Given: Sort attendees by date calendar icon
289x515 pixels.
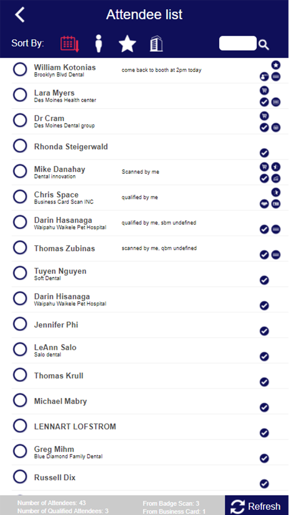Looking at the screenshot, I should point(69,43).
